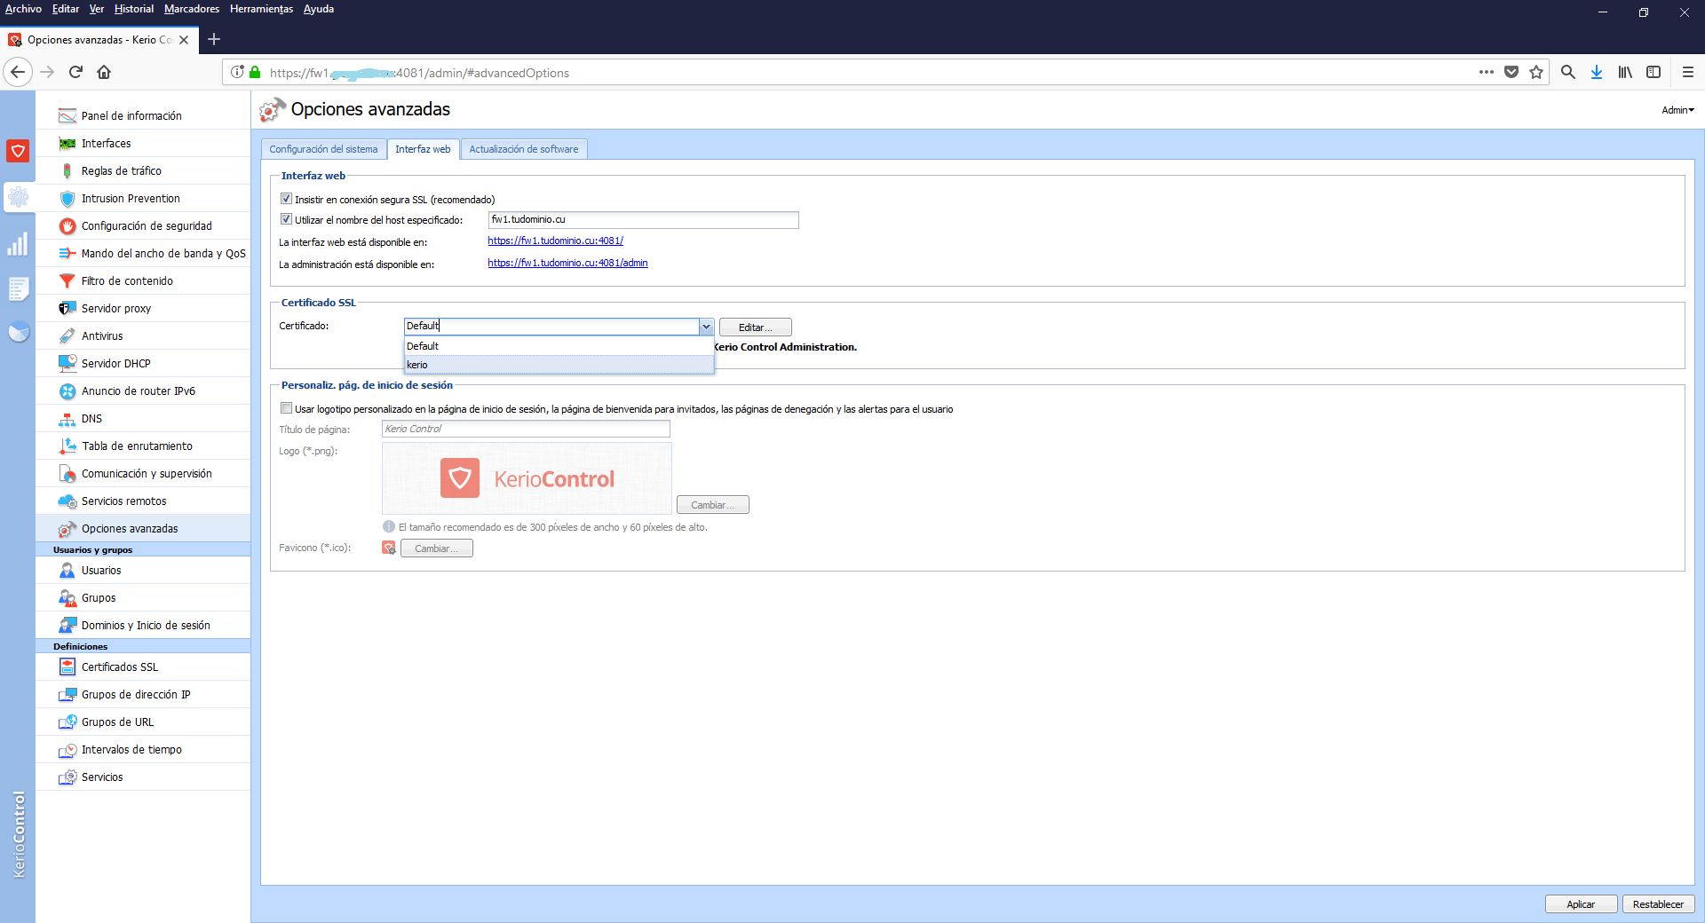Open the administration /admin link
Image resolution: width=1705 pixels, height=923 pixels.
click(x=567, y=263)
